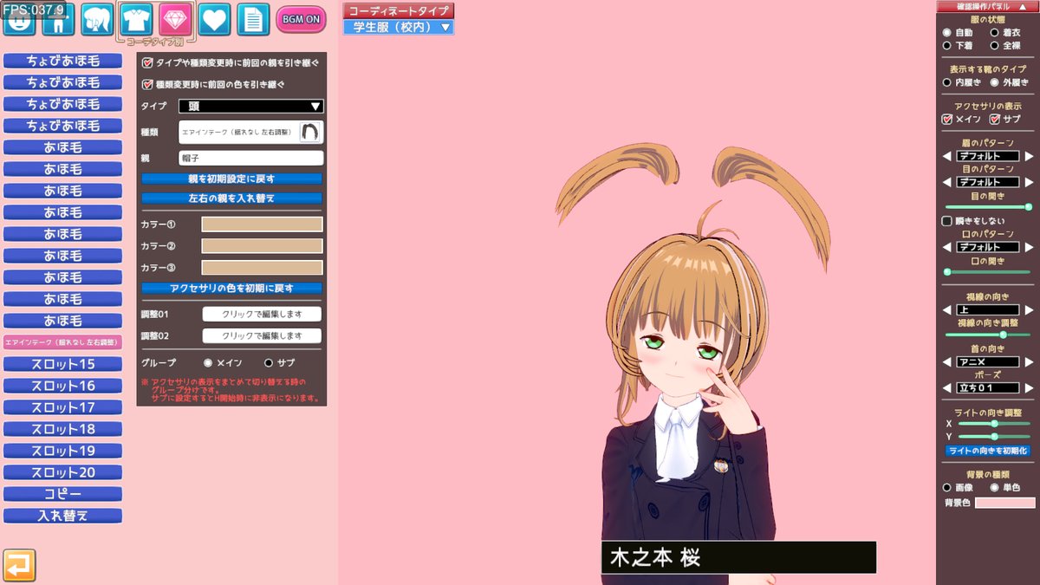Screen dimensions: 1040x585
Task: Previous eyebrow pattern (眉のパターン) arrow
Action: 949,156
